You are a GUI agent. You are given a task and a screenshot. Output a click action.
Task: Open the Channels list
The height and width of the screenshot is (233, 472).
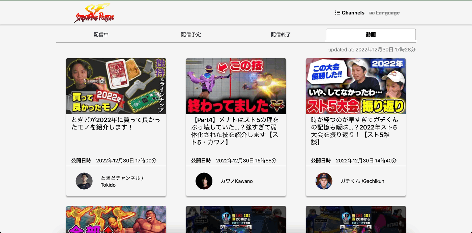(x=350, y=13)
